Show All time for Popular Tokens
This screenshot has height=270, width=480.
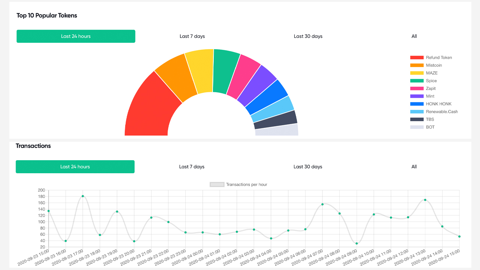(414, 36)
